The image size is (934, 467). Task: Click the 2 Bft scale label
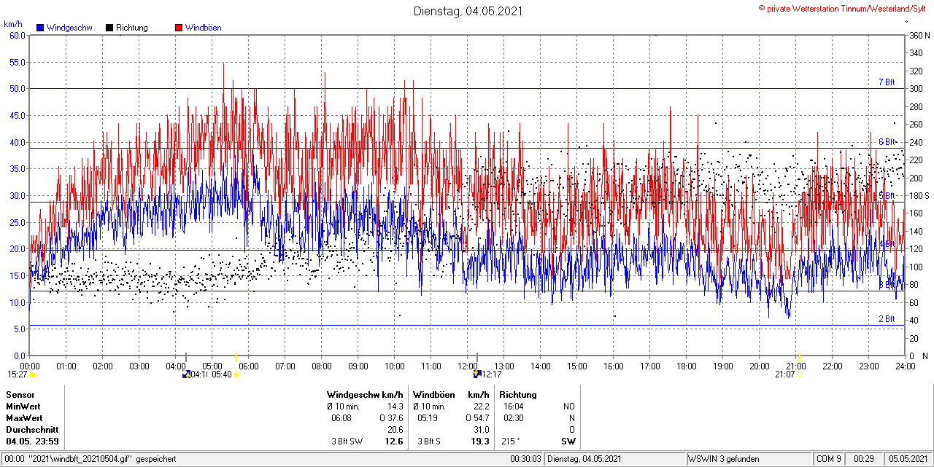[x=887, y=319]
